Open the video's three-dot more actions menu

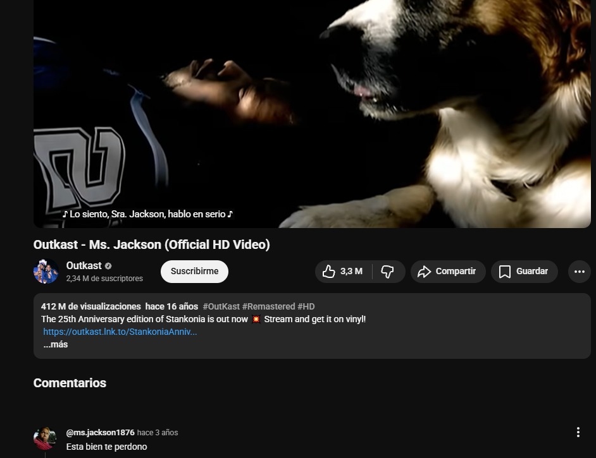579,272
